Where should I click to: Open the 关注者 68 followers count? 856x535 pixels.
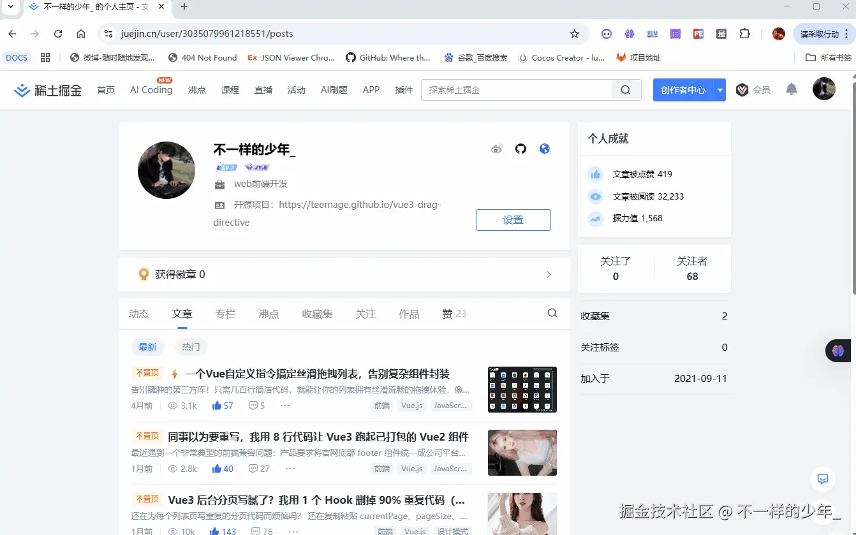point(692,268)
